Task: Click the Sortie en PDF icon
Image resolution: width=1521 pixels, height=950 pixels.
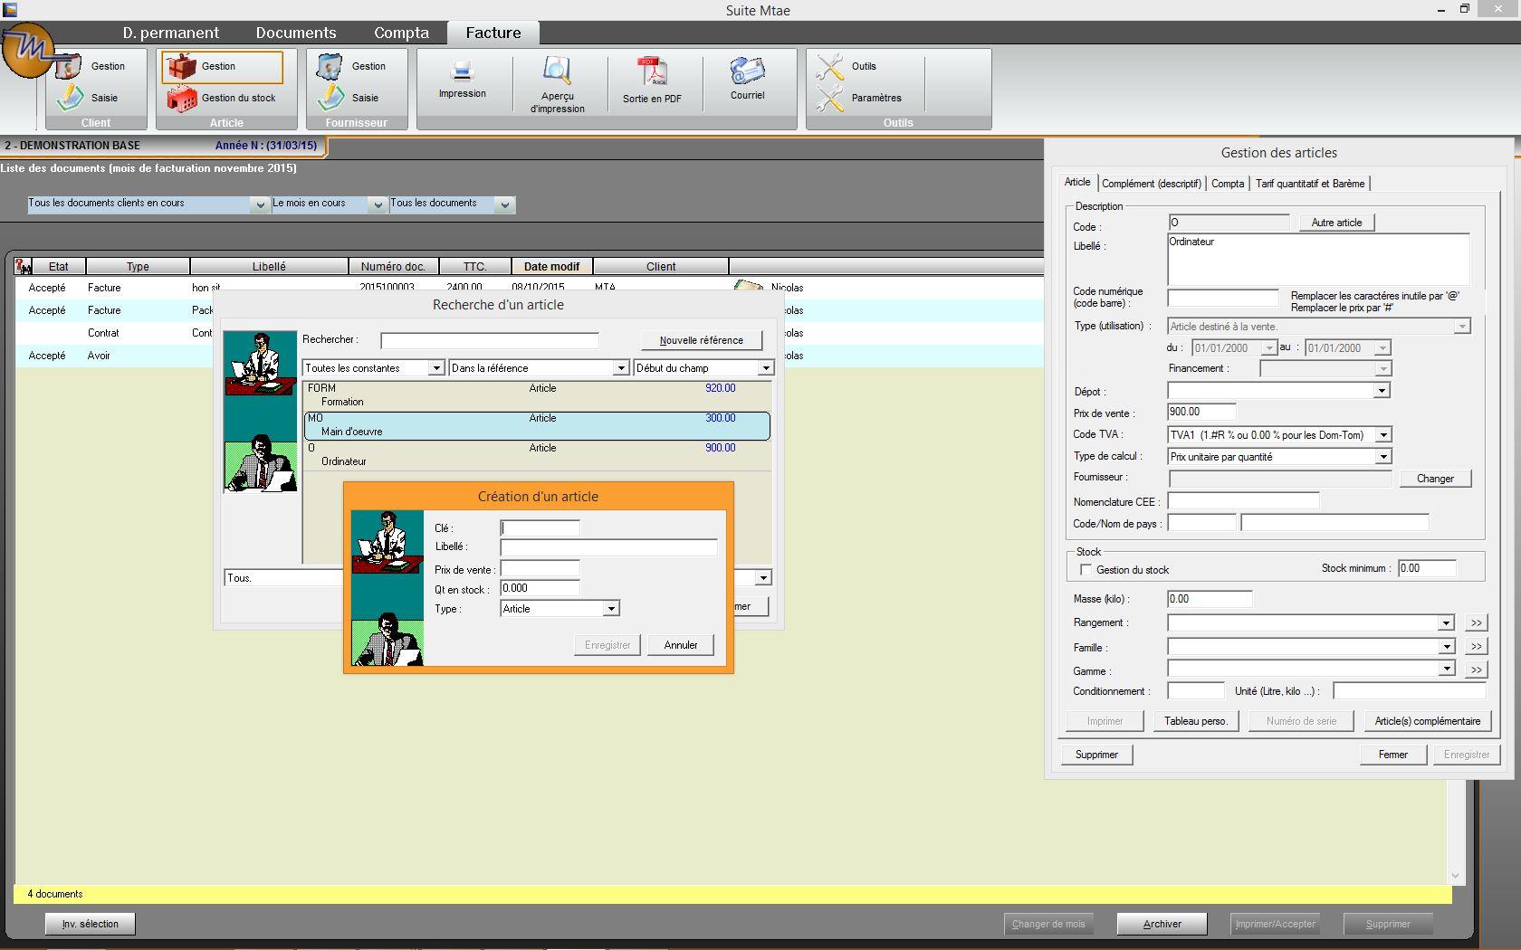Action: pos(652,71)
